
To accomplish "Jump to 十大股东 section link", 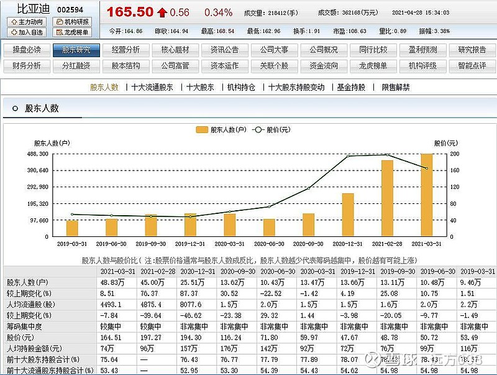I will pos(200,87).
